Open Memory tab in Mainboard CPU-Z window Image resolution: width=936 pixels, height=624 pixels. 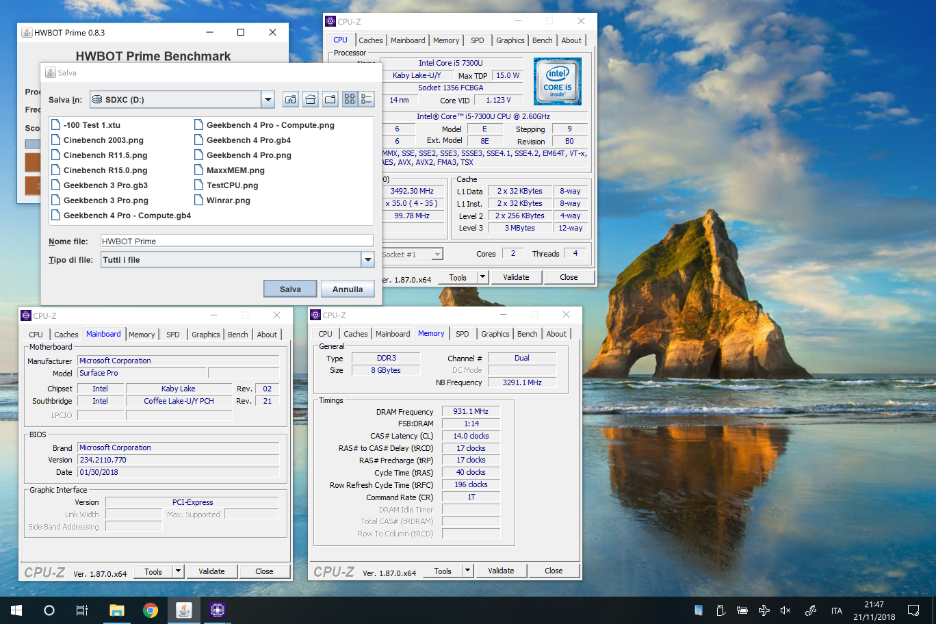142,335
